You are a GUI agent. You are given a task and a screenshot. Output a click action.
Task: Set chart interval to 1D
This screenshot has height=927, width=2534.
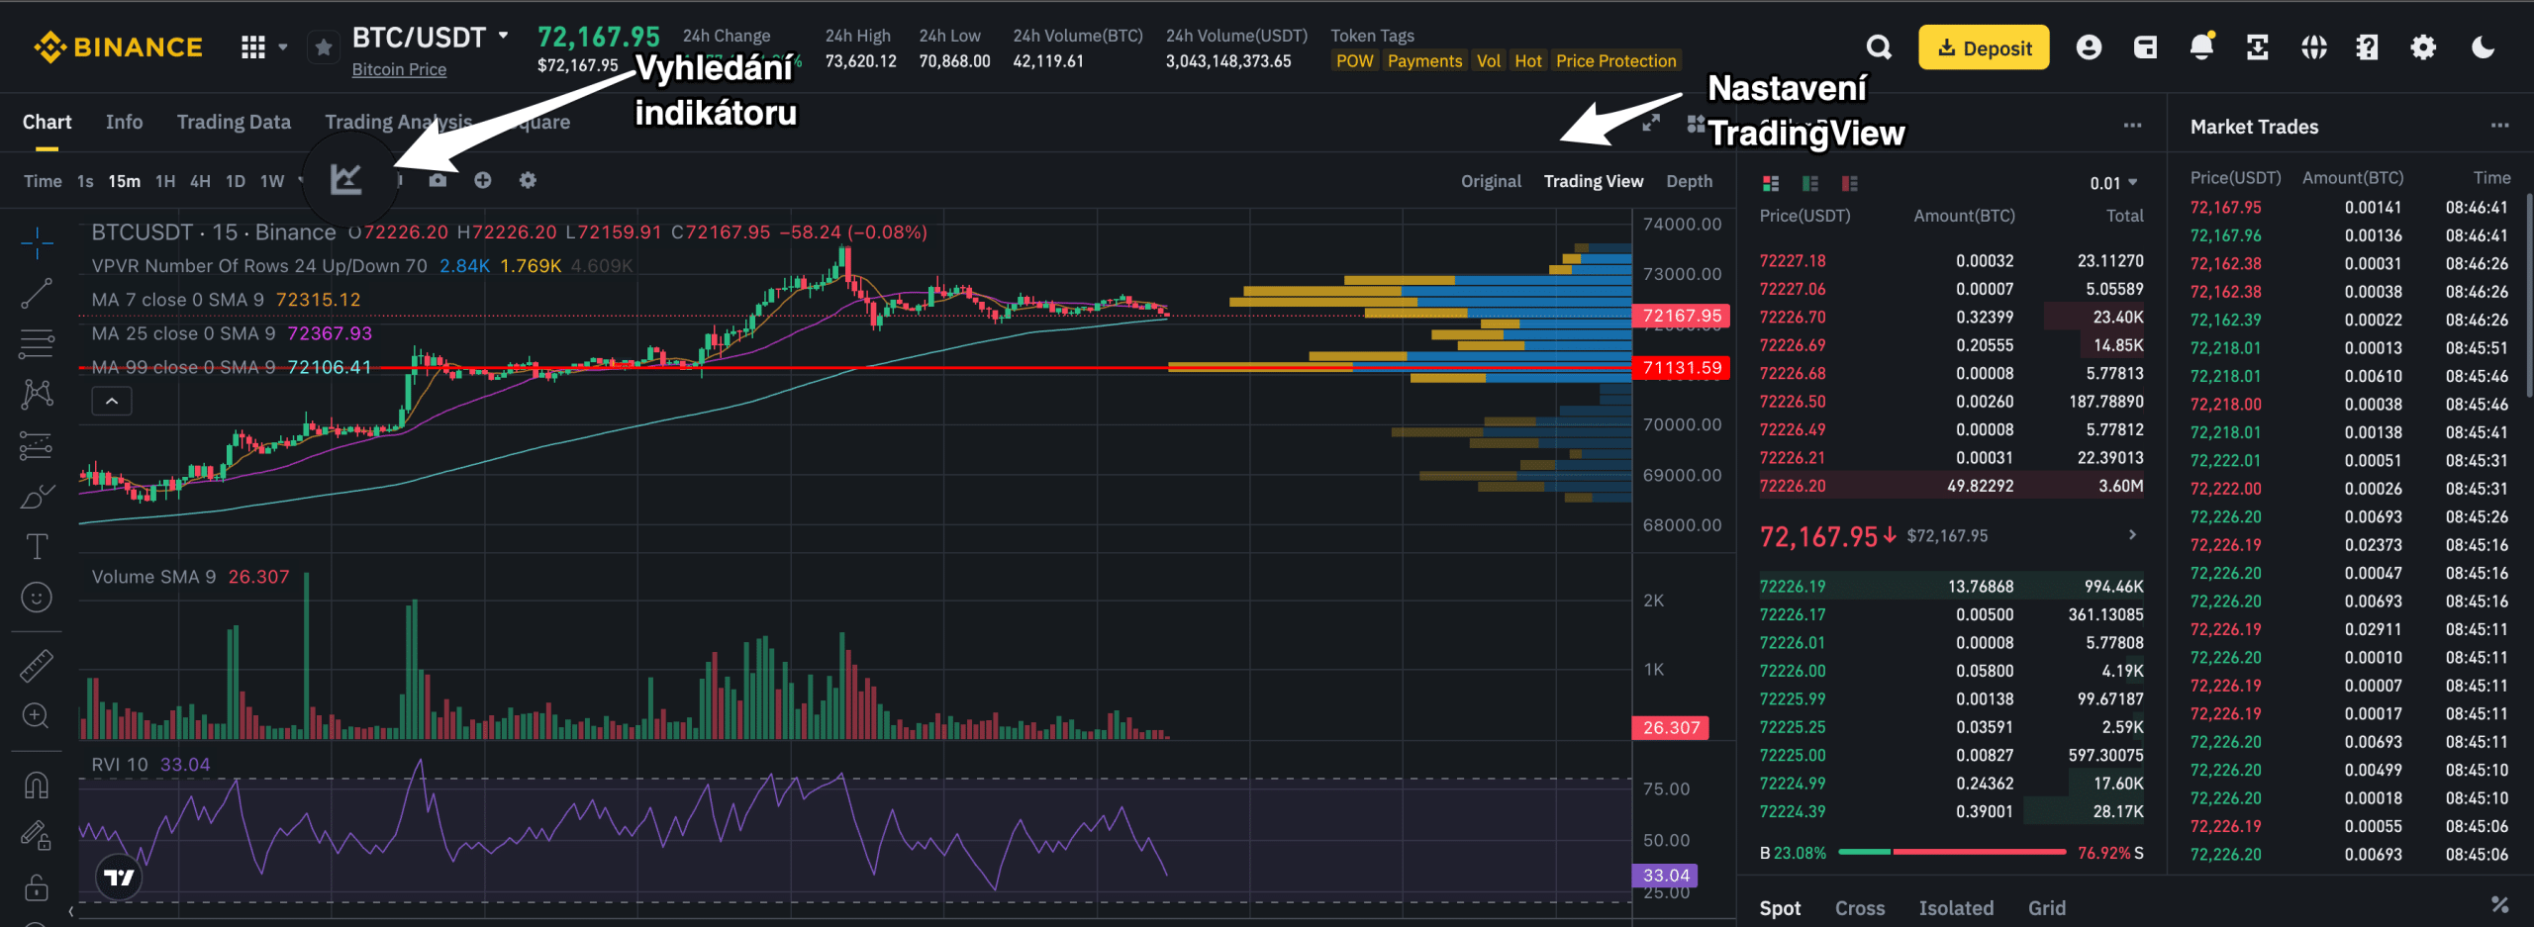[x=236, y=181]
